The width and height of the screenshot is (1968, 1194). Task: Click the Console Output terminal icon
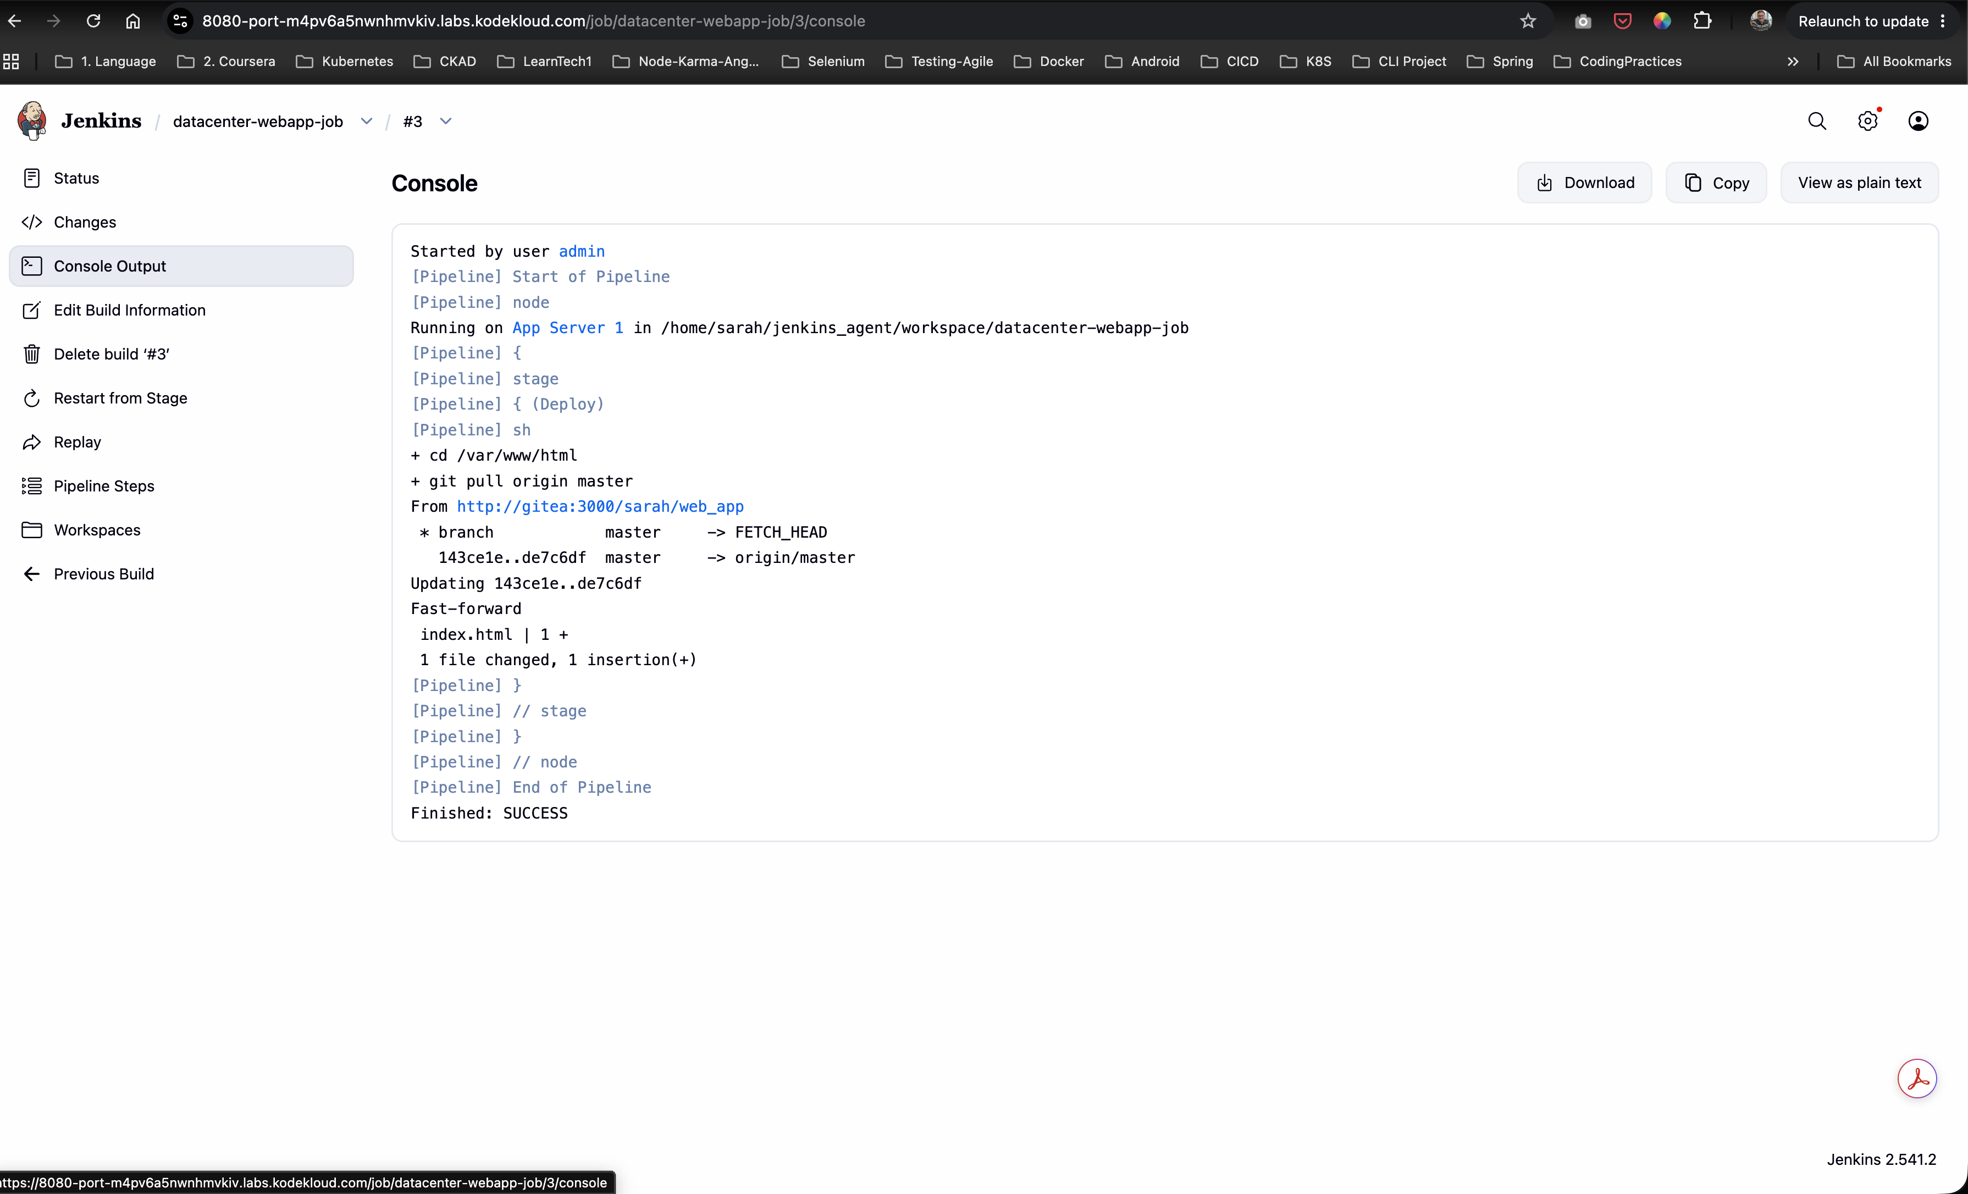[x=32, y=266]
